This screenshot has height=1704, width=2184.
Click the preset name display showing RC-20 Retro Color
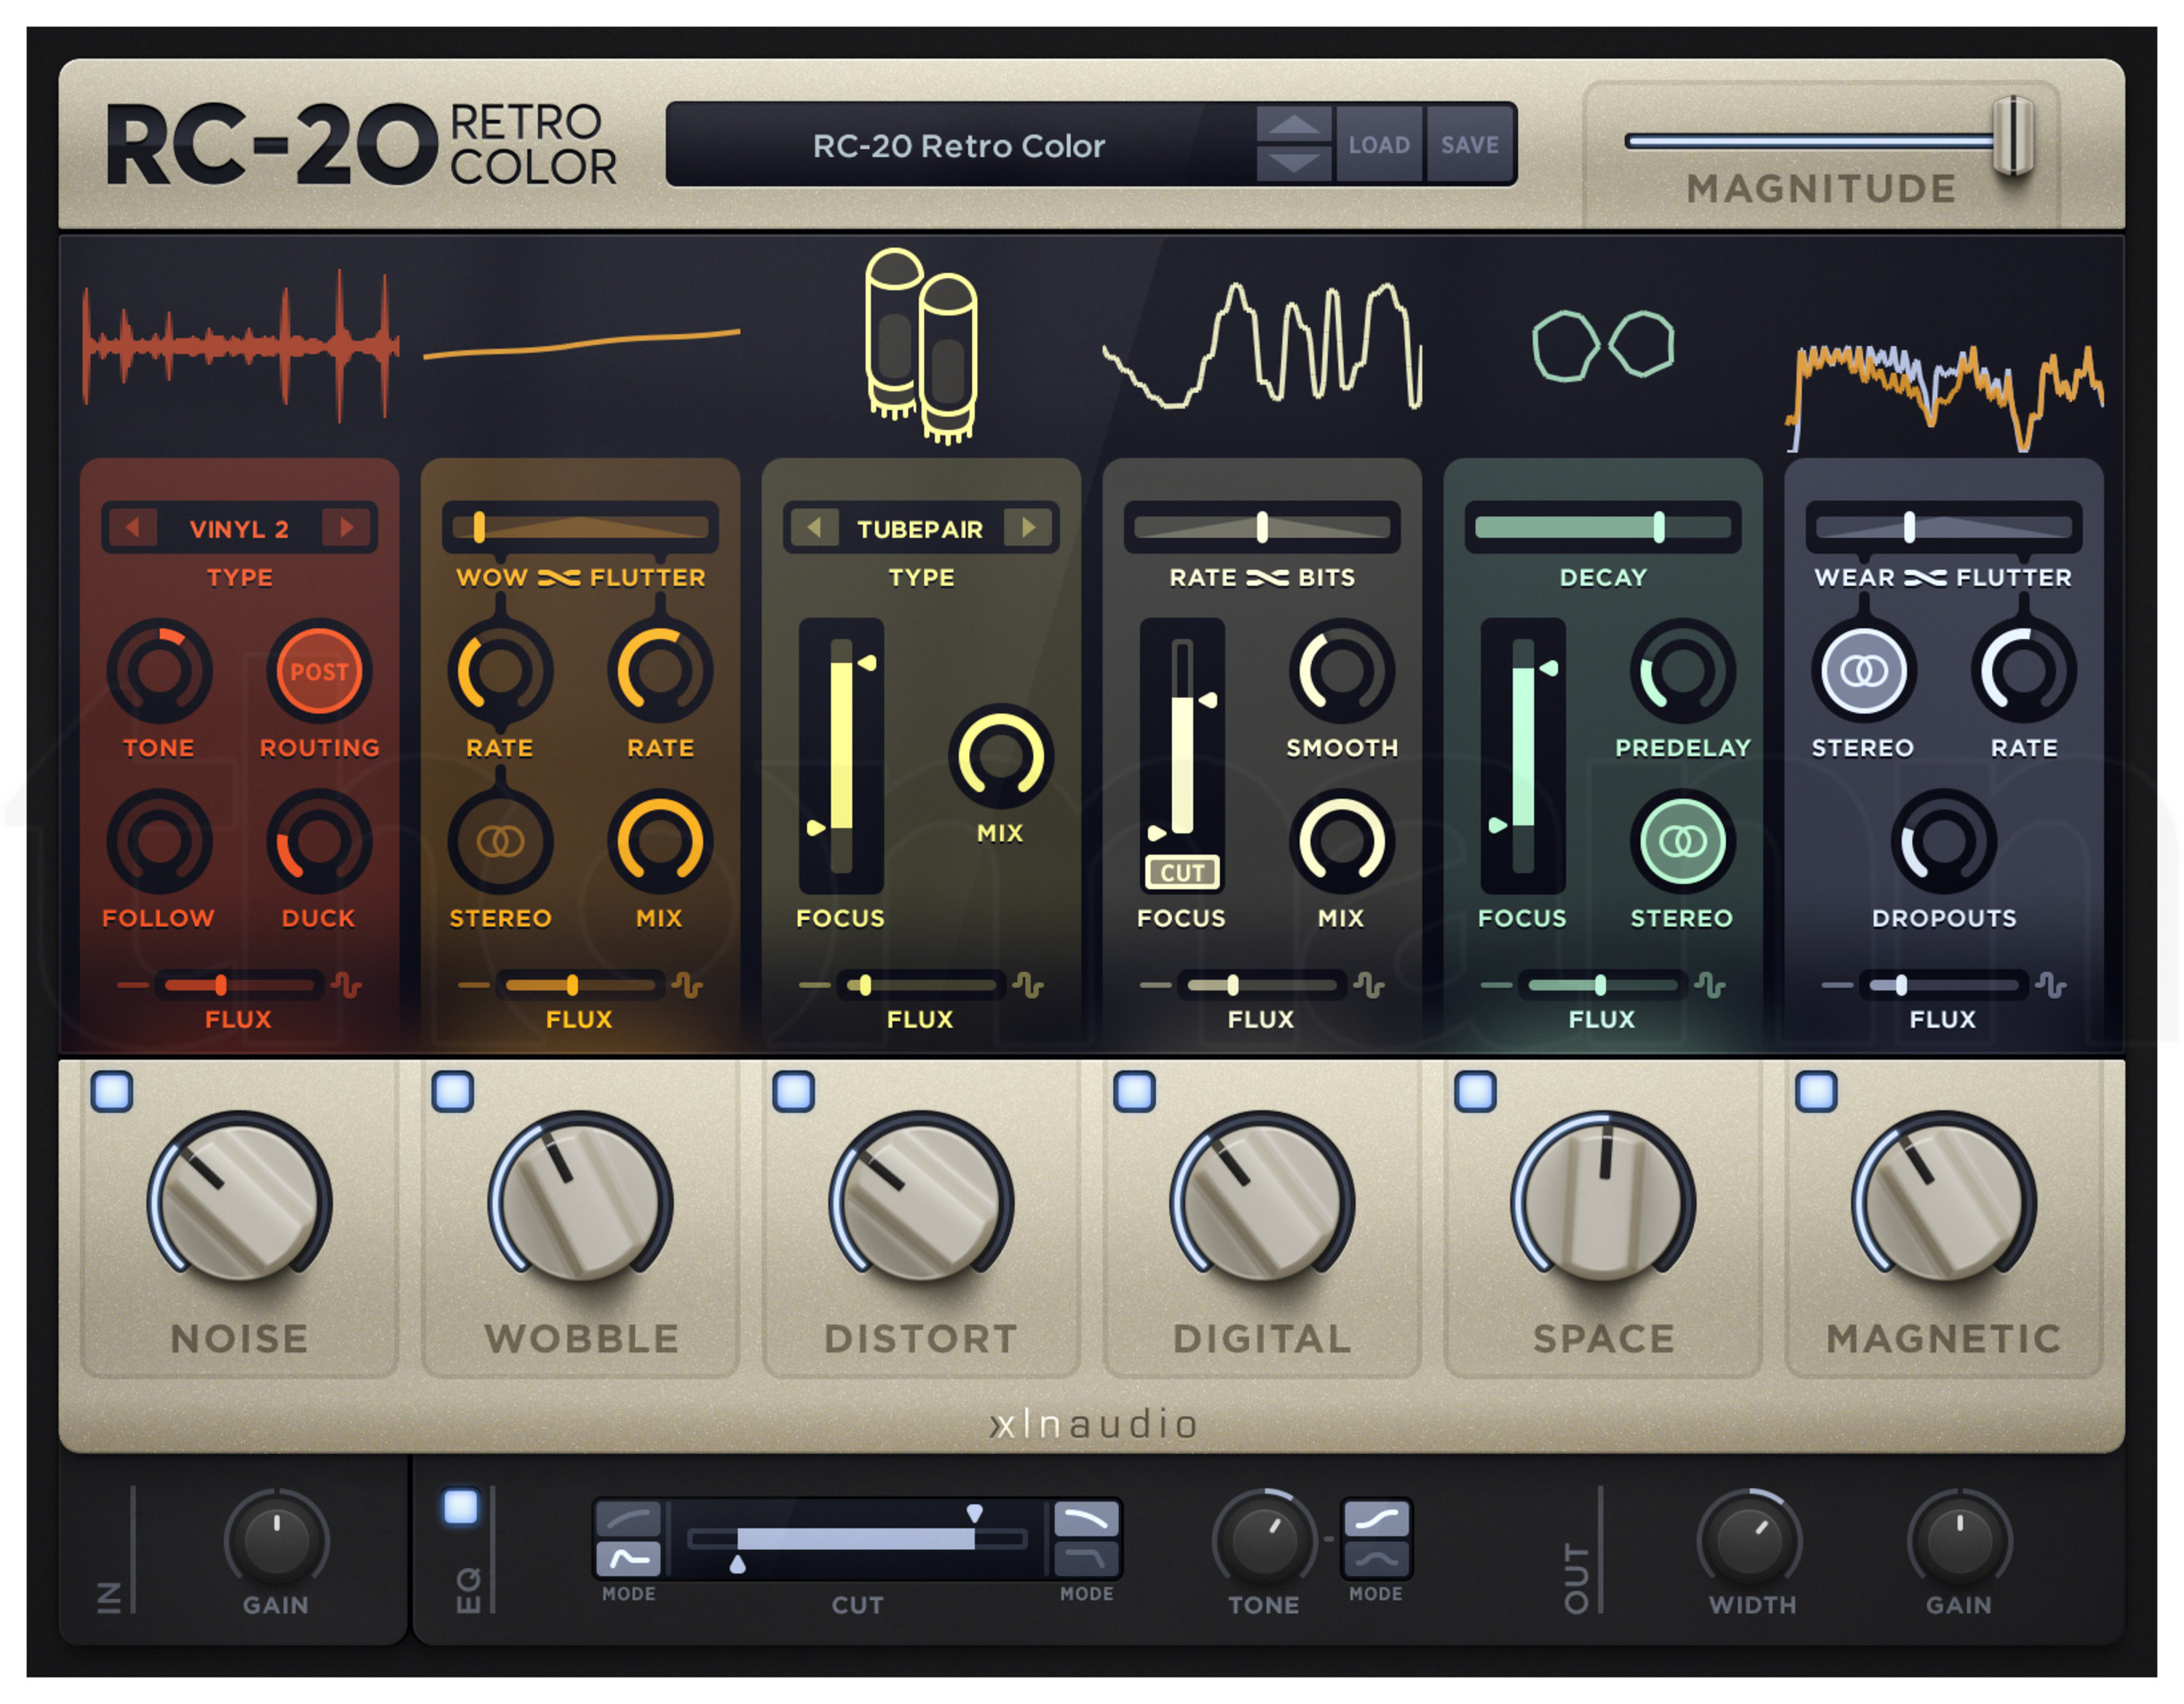(x=960, y=146)
